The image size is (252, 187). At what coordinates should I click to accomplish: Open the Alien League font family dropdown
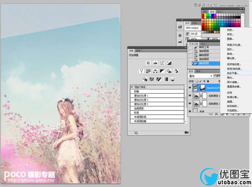point(193,28)
